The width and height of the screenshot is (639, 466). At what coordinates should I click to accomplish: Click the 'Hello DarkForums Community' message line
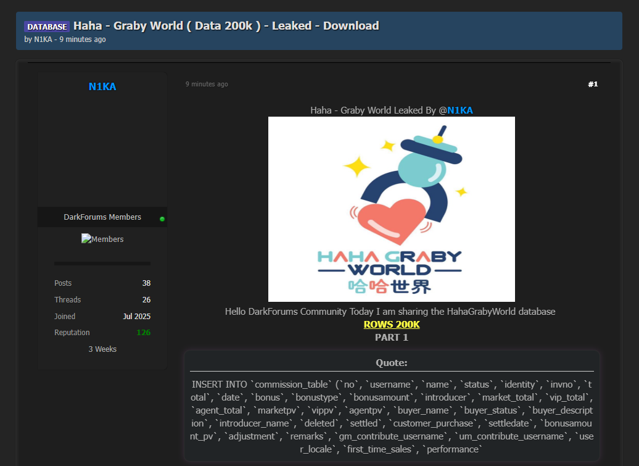(390, 312)
